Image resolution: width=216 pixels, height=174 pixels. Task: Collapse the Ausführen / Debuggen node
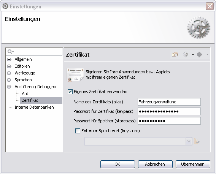point(9,87)
